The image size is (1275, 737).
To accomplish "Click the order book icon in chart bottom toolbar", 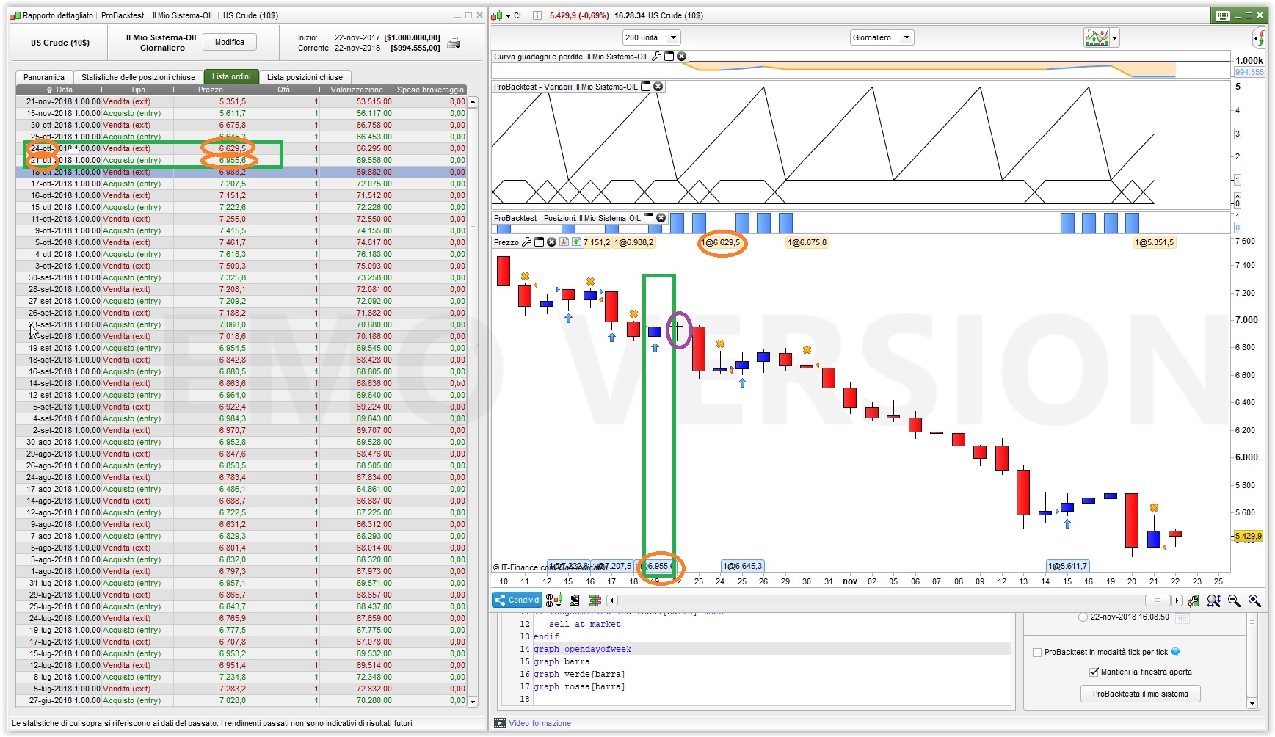I will (x=595, y=600).
